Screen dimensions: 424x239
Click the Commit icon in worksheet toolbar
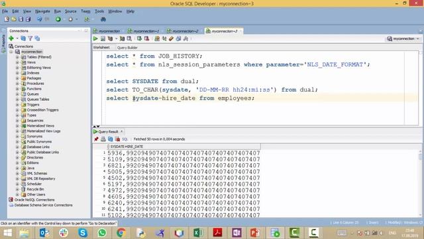tap(139, 39)
